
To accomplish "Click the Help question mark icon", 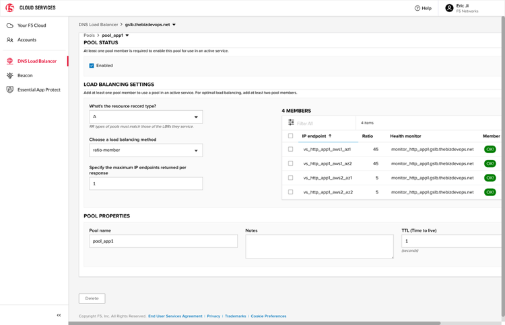I will coord(417,8).
